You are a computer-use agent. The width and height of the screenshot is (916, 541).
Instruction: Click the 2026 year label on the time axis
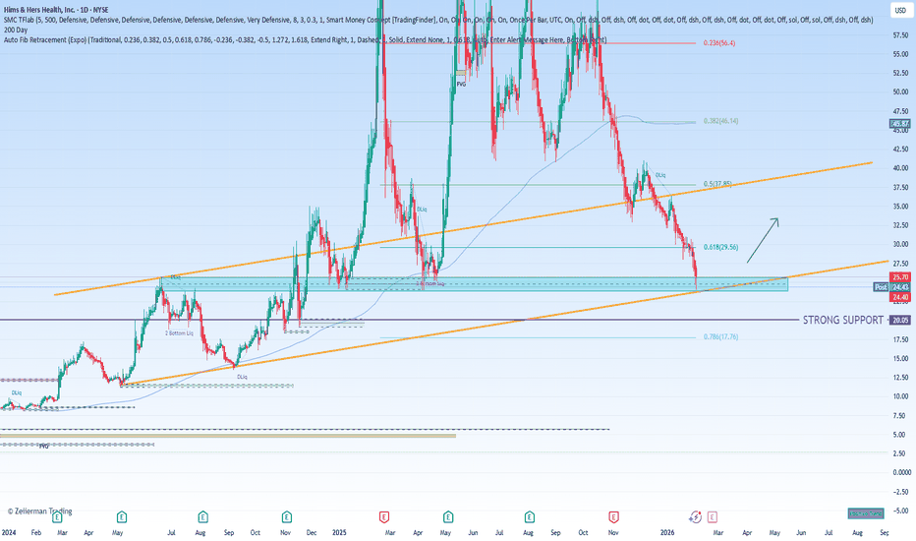[x=667, y=533]
